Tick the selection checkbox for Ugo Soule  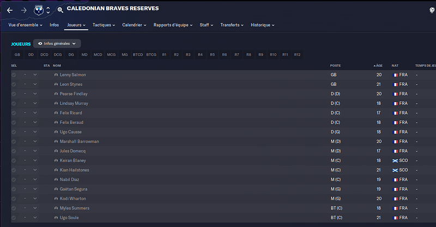pos(14,218)
